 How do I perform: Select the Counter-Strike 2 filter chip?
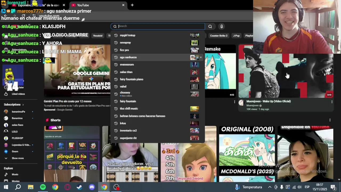tap(219, 35)
